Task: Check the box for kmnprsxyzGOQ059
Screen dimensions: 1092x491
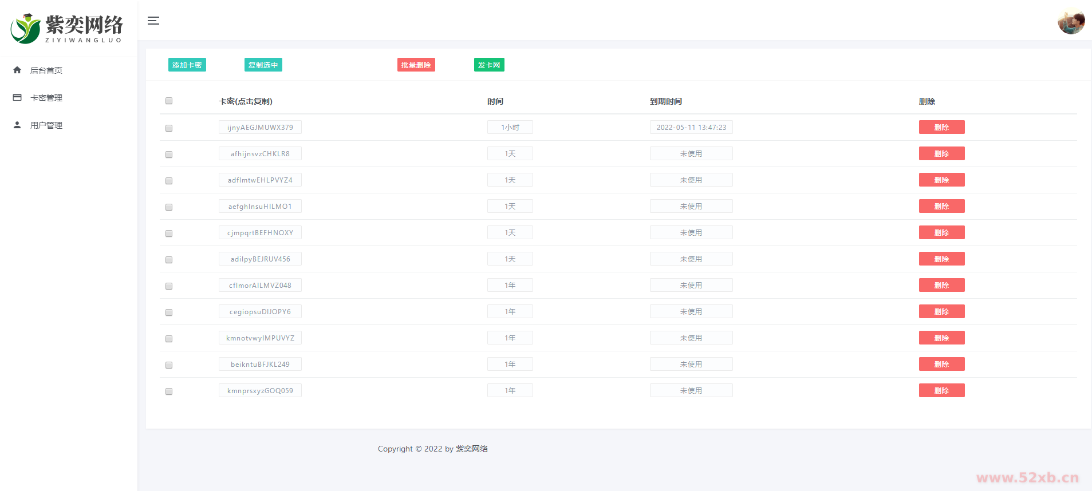Action: point(169,391)
